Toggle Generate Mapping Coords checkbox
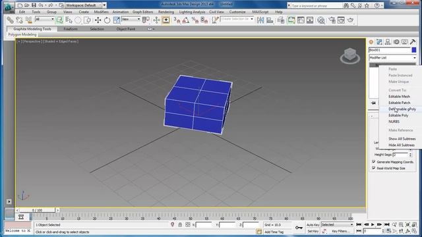Screen dimensions: 422x237 tap(374, 162)
